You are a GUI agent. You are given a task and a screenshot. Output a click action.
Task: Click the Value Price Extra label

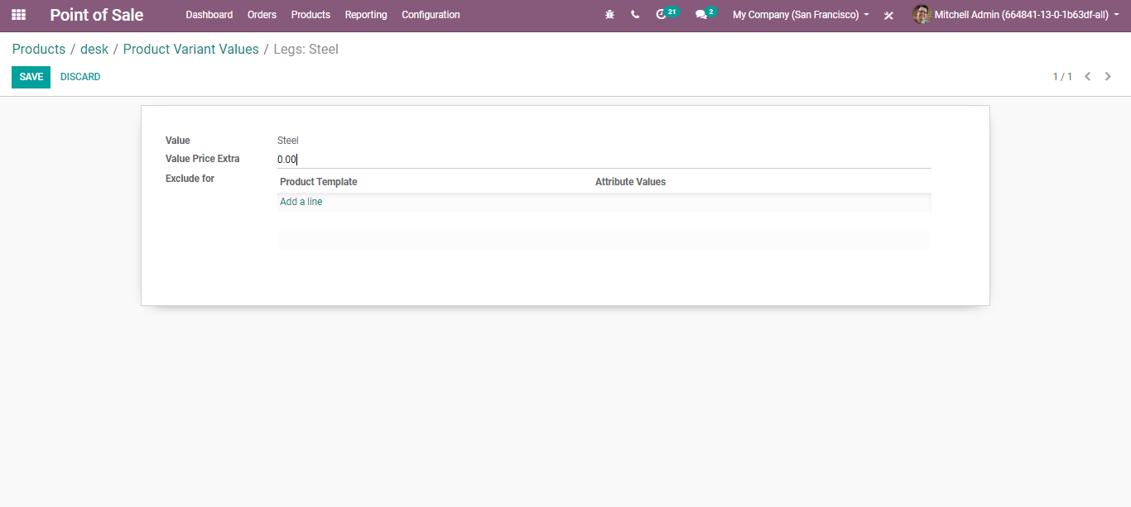coord(203,159)
